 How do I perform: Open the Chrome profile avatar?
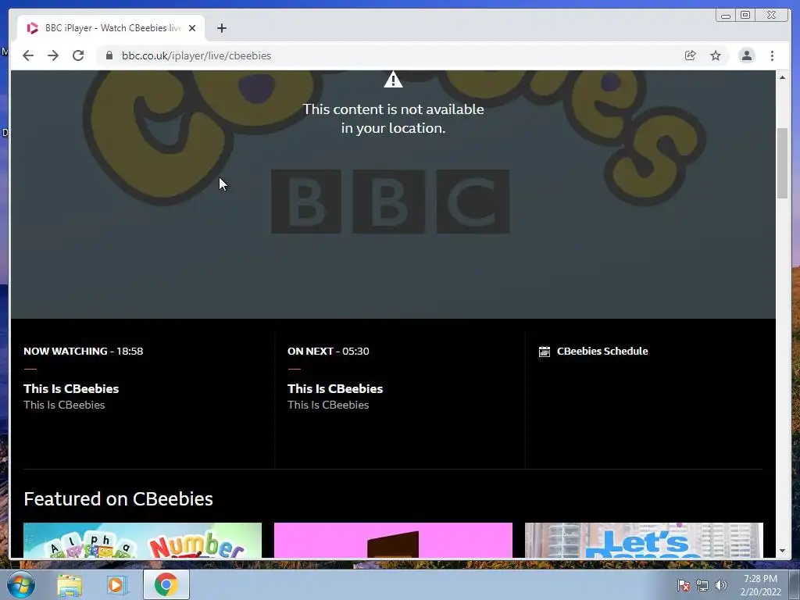point(746,55)
